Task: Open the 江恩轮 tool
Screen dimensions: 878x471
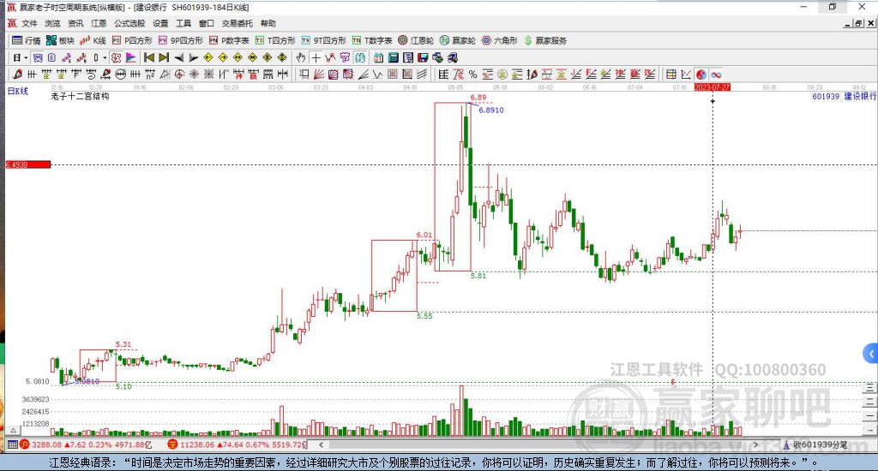Action: 416,40
